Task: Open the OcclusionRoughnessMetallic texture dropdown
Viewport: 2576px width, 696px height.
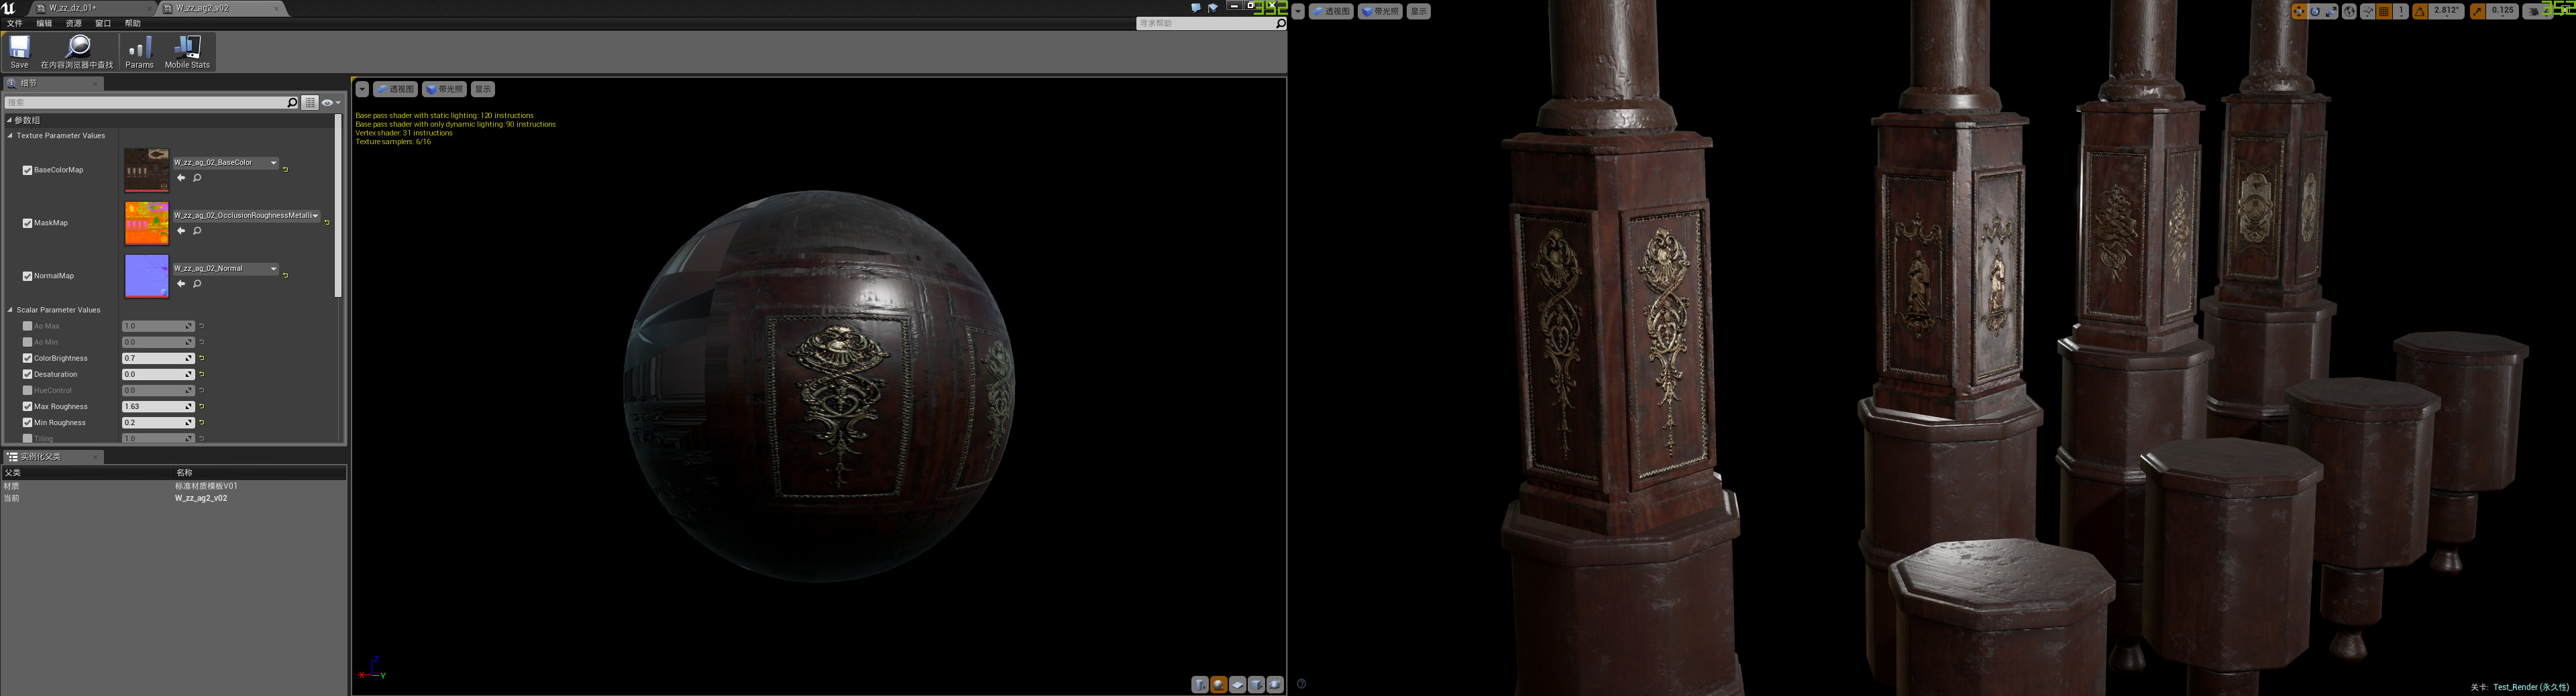Action: click(x=247, y=215)
